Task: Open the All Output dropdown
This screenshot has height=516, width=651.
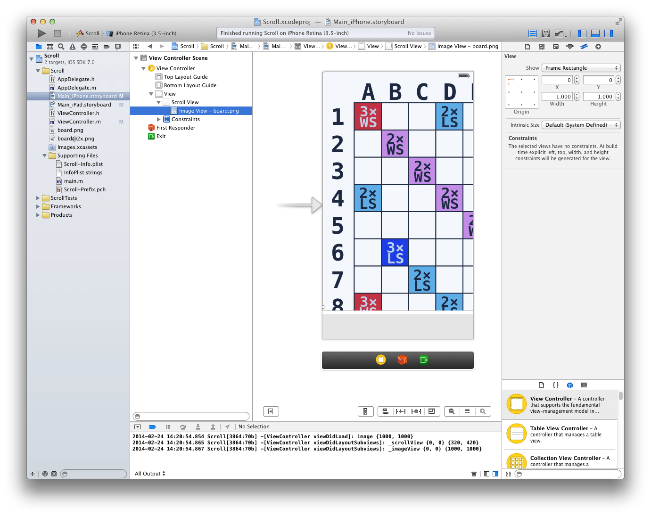Action: [x=149, y=474]
